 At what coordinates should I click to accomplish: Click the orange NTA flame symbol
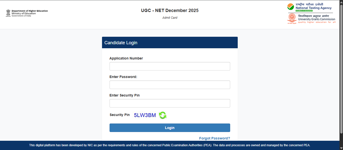290,5
